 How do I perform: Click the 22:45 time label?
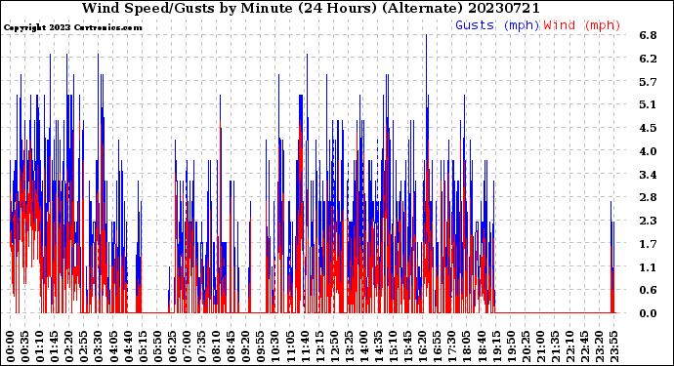coord(584,346)
